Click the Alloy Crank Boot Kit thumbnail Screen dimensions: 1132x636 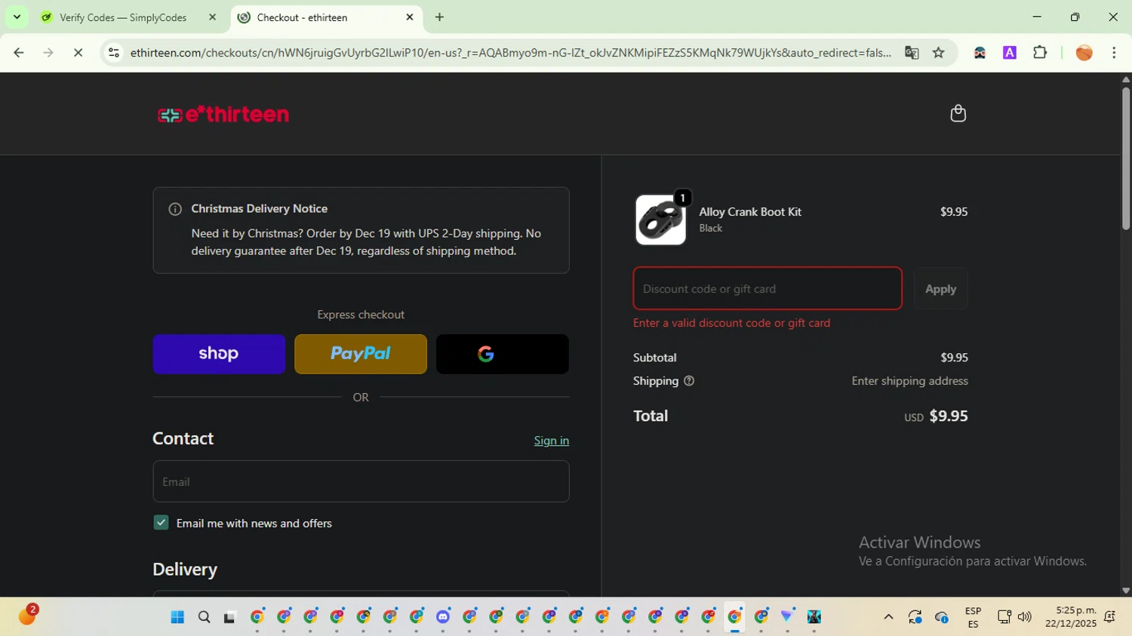[660, 220]
